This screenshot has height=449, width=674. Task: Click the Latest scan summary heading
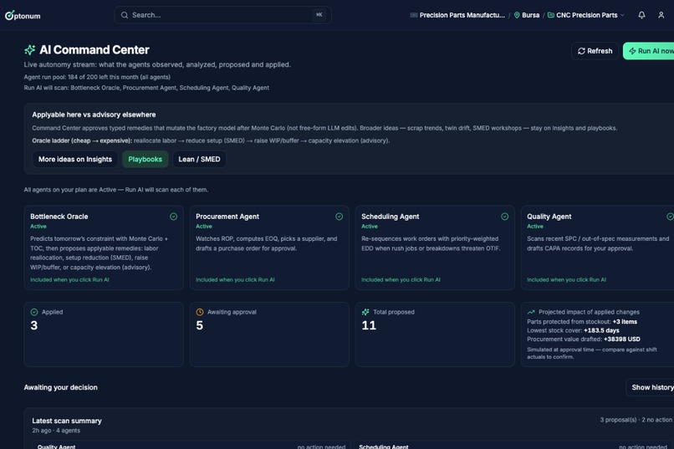67,421
